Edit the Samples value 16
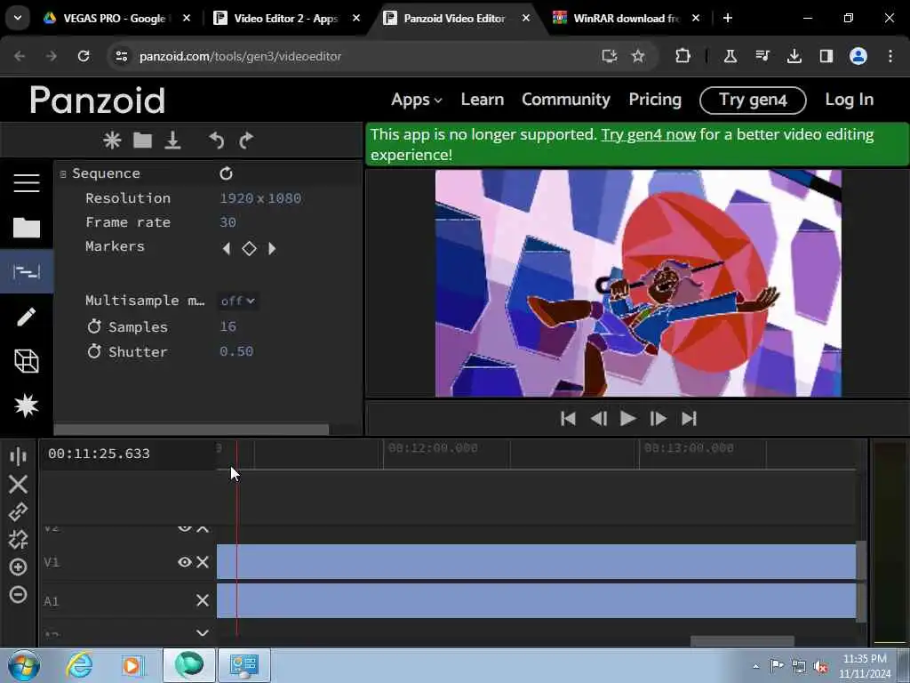Viewport: 910px width, 683px height. click(227, 326)
